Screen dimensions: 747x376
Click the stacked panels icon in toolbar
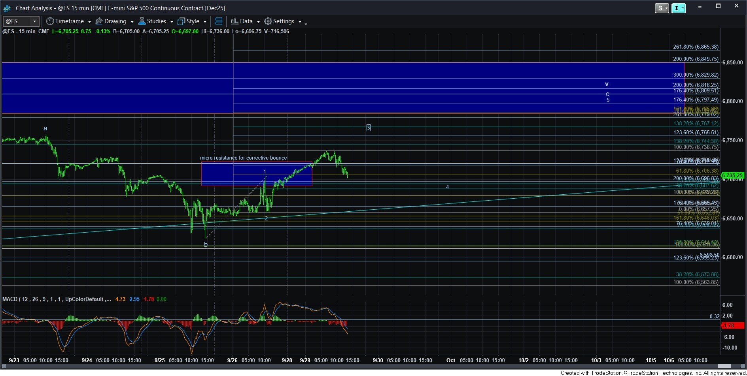[x=218, y=21]
